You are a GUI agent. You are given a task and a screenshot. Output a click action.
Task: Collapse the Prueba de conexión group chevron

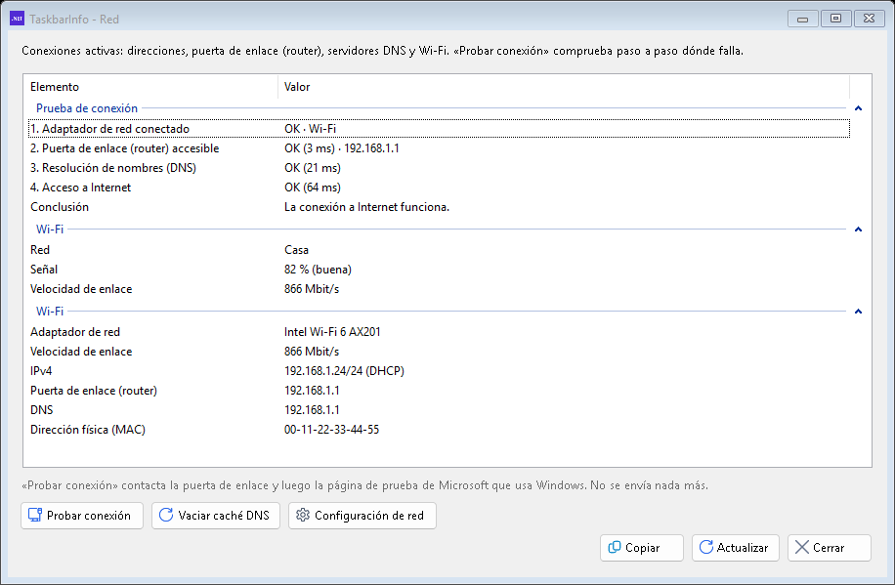point(858,108)
